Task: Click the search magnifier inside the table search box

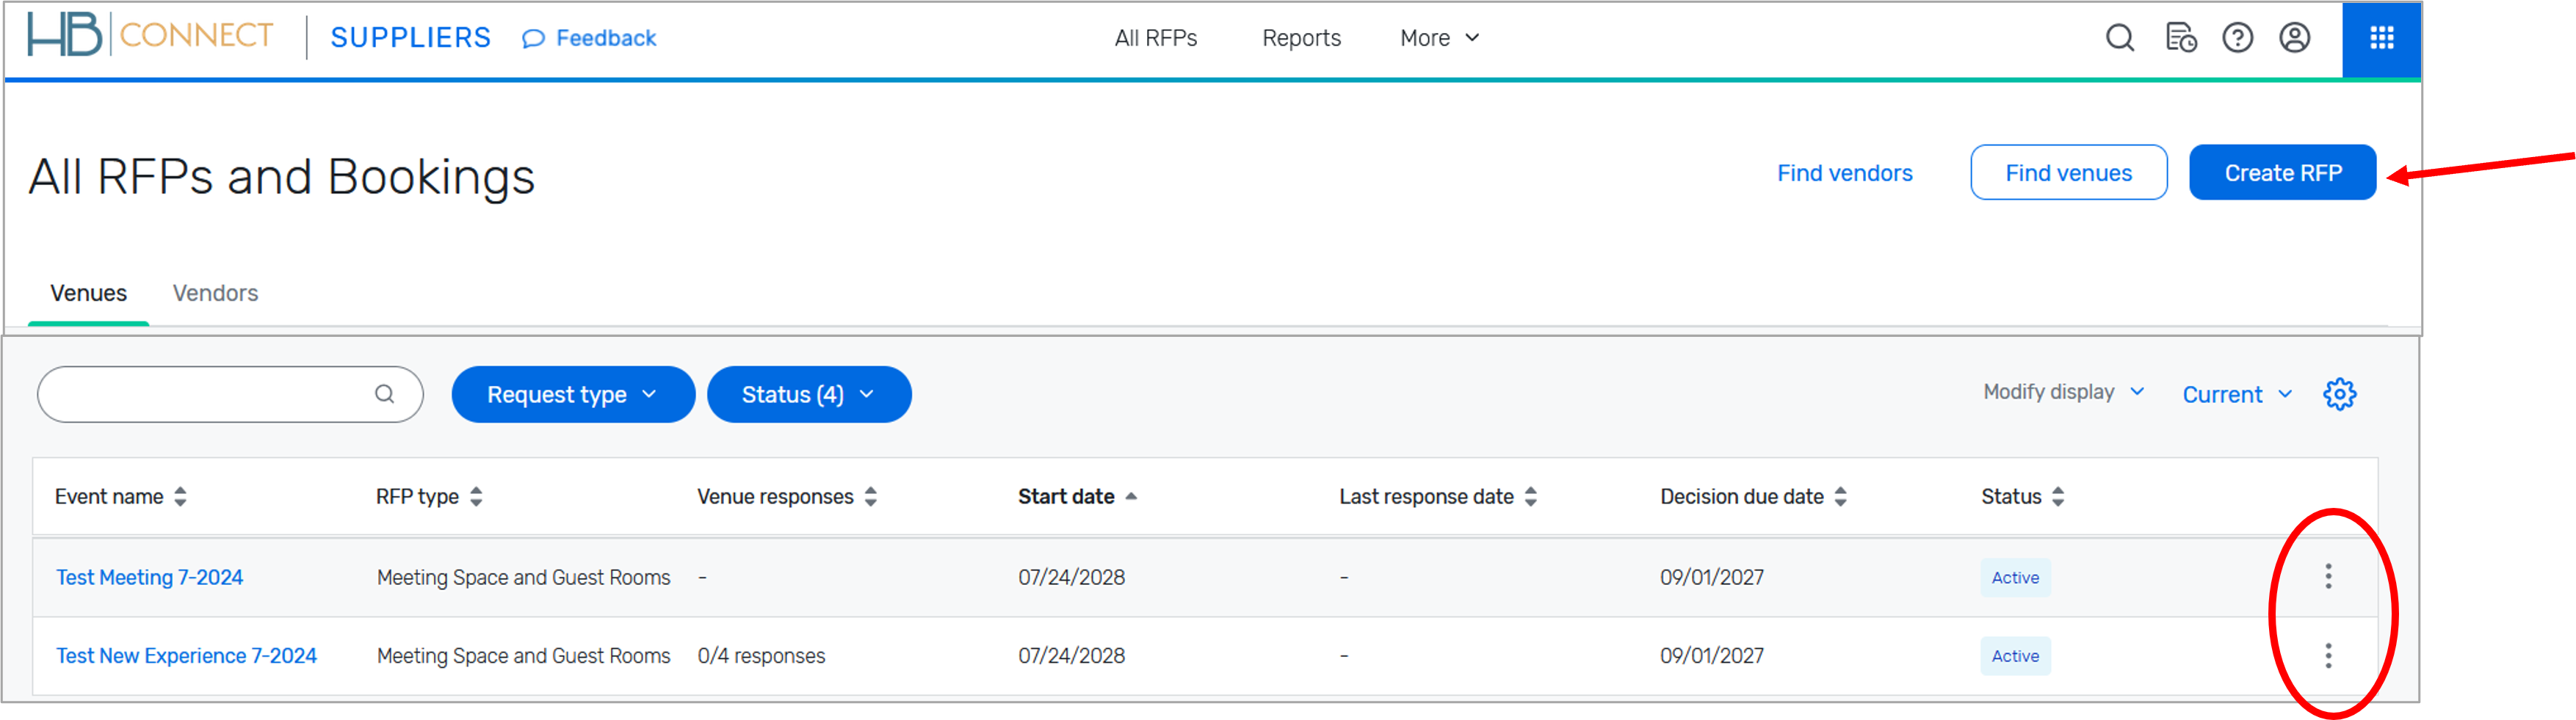Action: tap(384, 393)
